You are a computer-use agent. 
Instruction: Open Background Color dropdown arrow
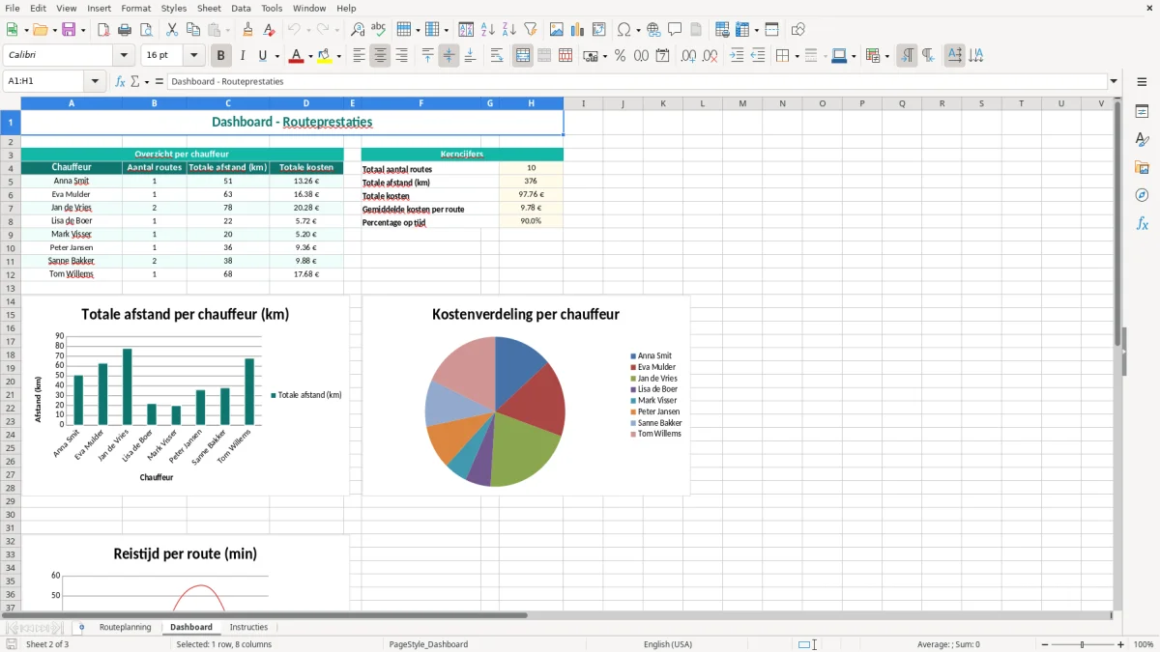click(339, 56)
